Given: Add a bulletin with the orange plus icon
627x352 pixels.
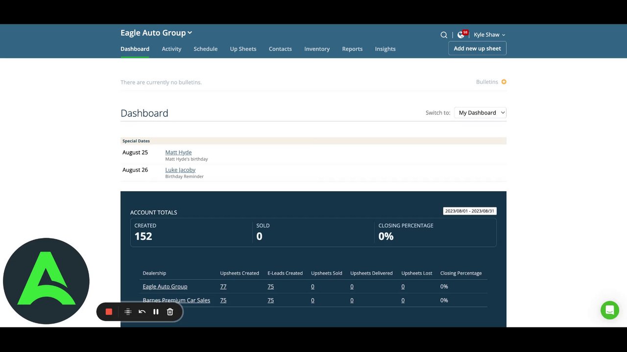Looking at the screenshot, I should click(x=504, y=82).
